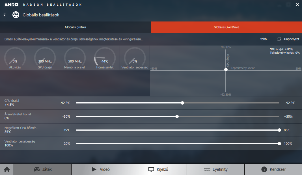Click the Aktivitás gauge tile

15,58
